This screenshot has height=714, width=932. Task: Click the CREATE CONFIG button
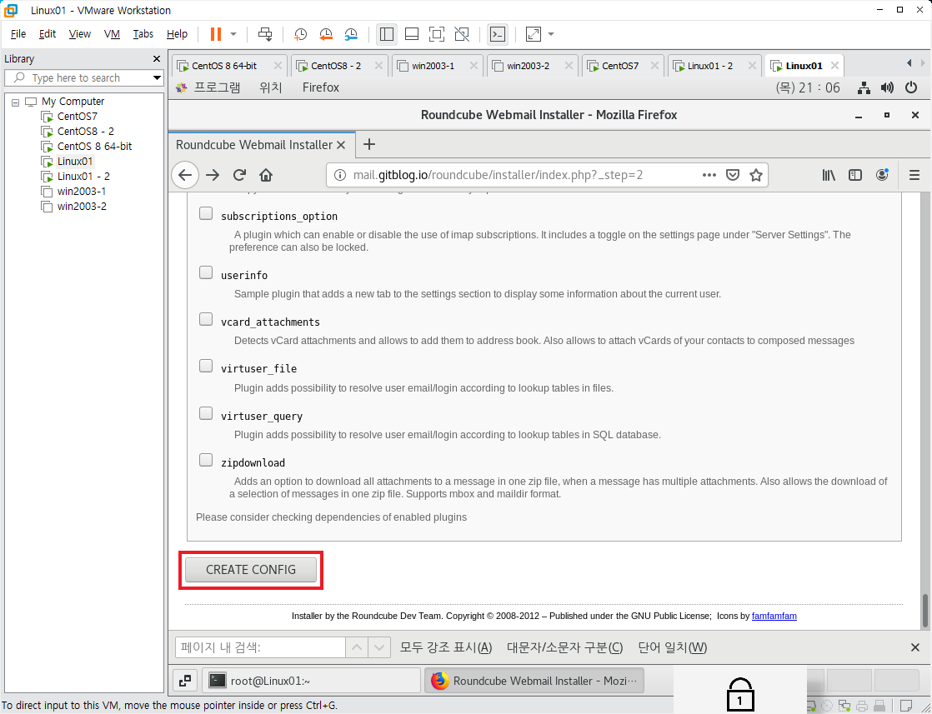click(x=251, y=570)
